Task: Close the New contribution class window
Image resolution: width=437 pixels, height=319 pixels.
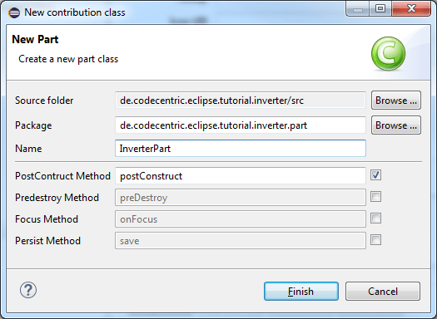Action: point(411,9)
